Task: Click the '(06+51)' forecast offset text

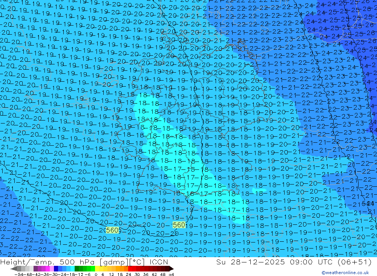Action: 355,262
